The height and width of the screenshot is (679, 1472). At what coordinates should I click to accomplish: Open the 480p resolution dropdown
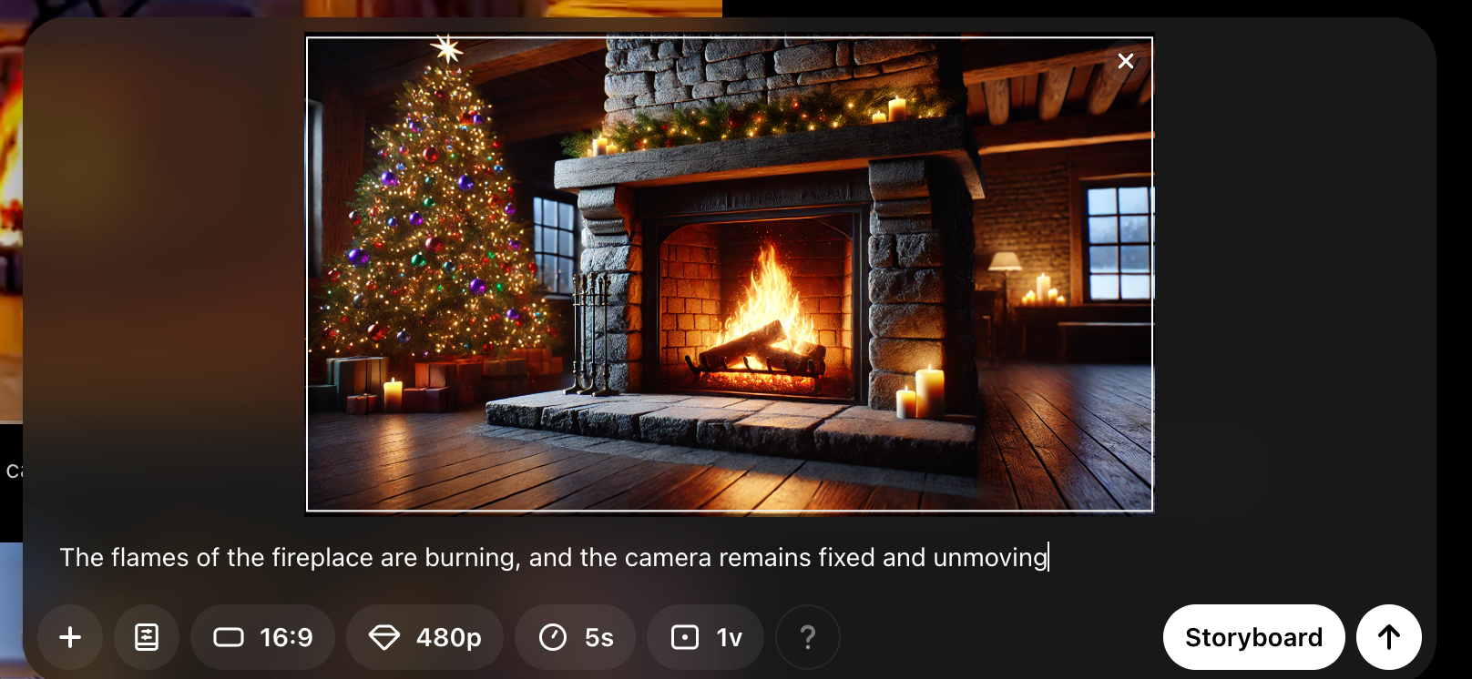point(424,637)
